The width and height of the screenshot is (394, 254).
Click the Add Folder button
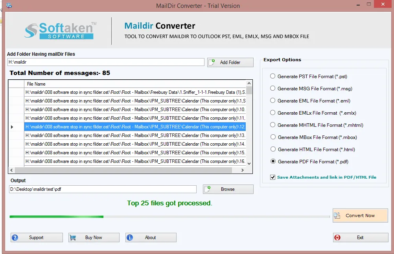pyautogui.click(x=230, y=62)
